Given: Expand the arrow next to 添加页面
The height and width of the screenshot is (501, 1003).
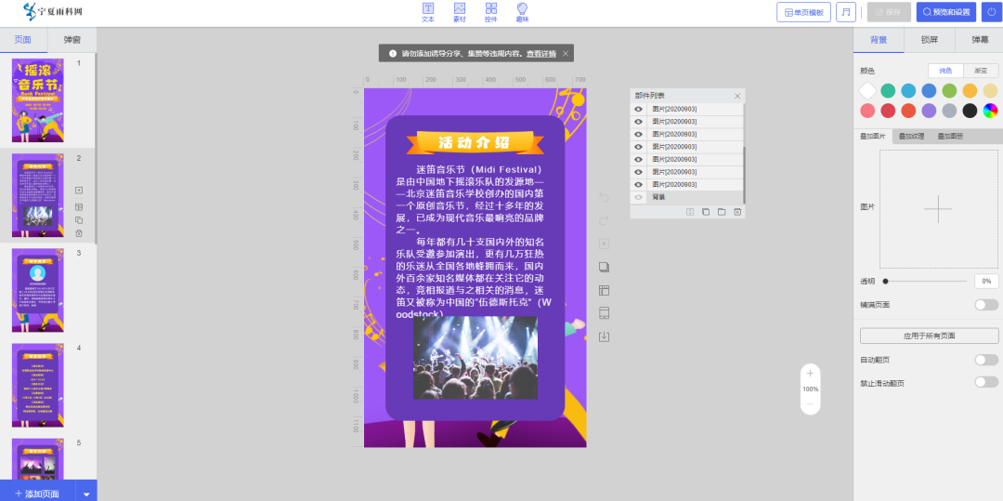Looking at the screenshot, I should click(86, 494).
